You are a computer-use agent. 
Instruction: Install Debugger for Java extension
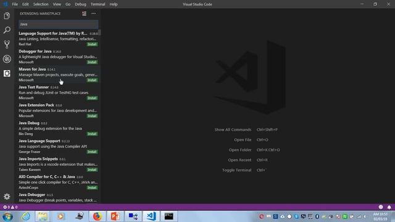click(92, 62)
